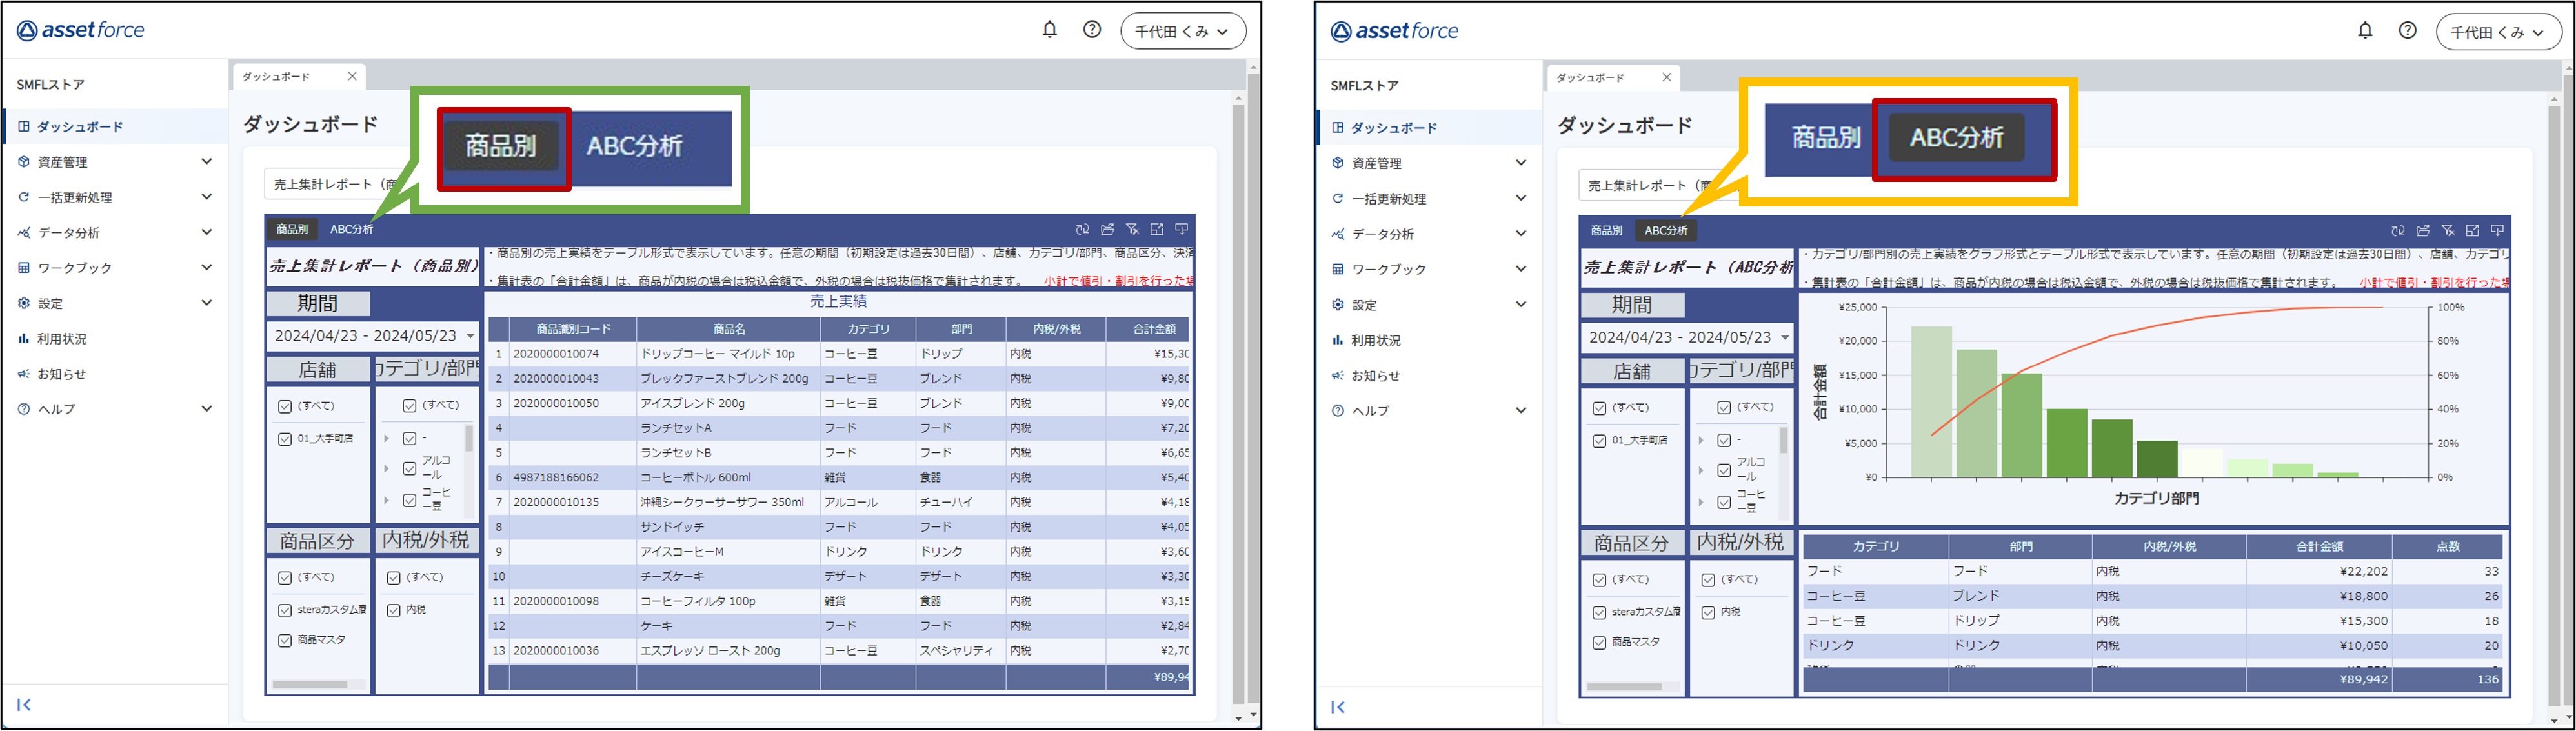Click help question-mark icon in right header
The image size is (2576, 731).
pos(2407,31)
